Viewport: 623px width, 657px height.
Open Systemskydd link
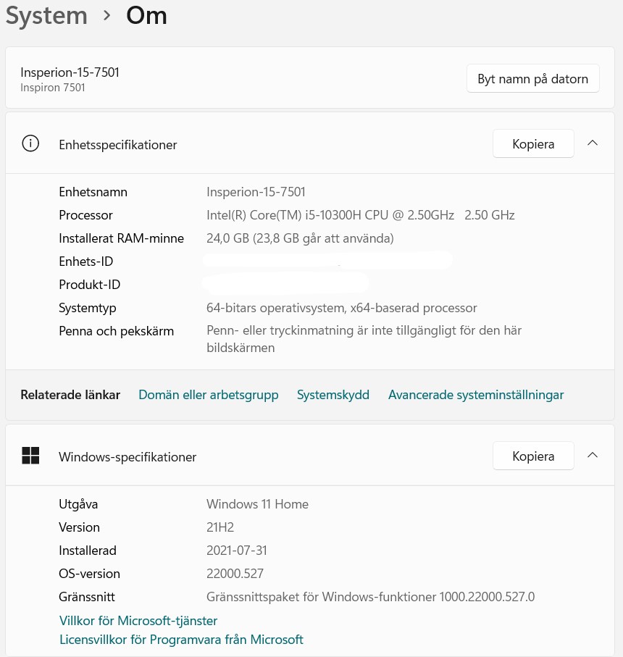tap(333, 395)
